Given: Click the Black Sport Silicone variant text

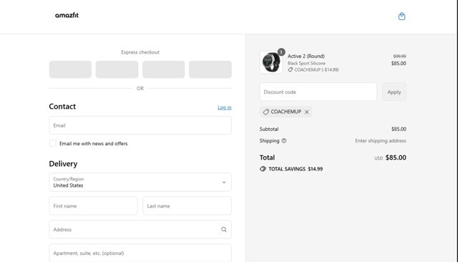Looking at the screenshot, I should pos(306,64).
